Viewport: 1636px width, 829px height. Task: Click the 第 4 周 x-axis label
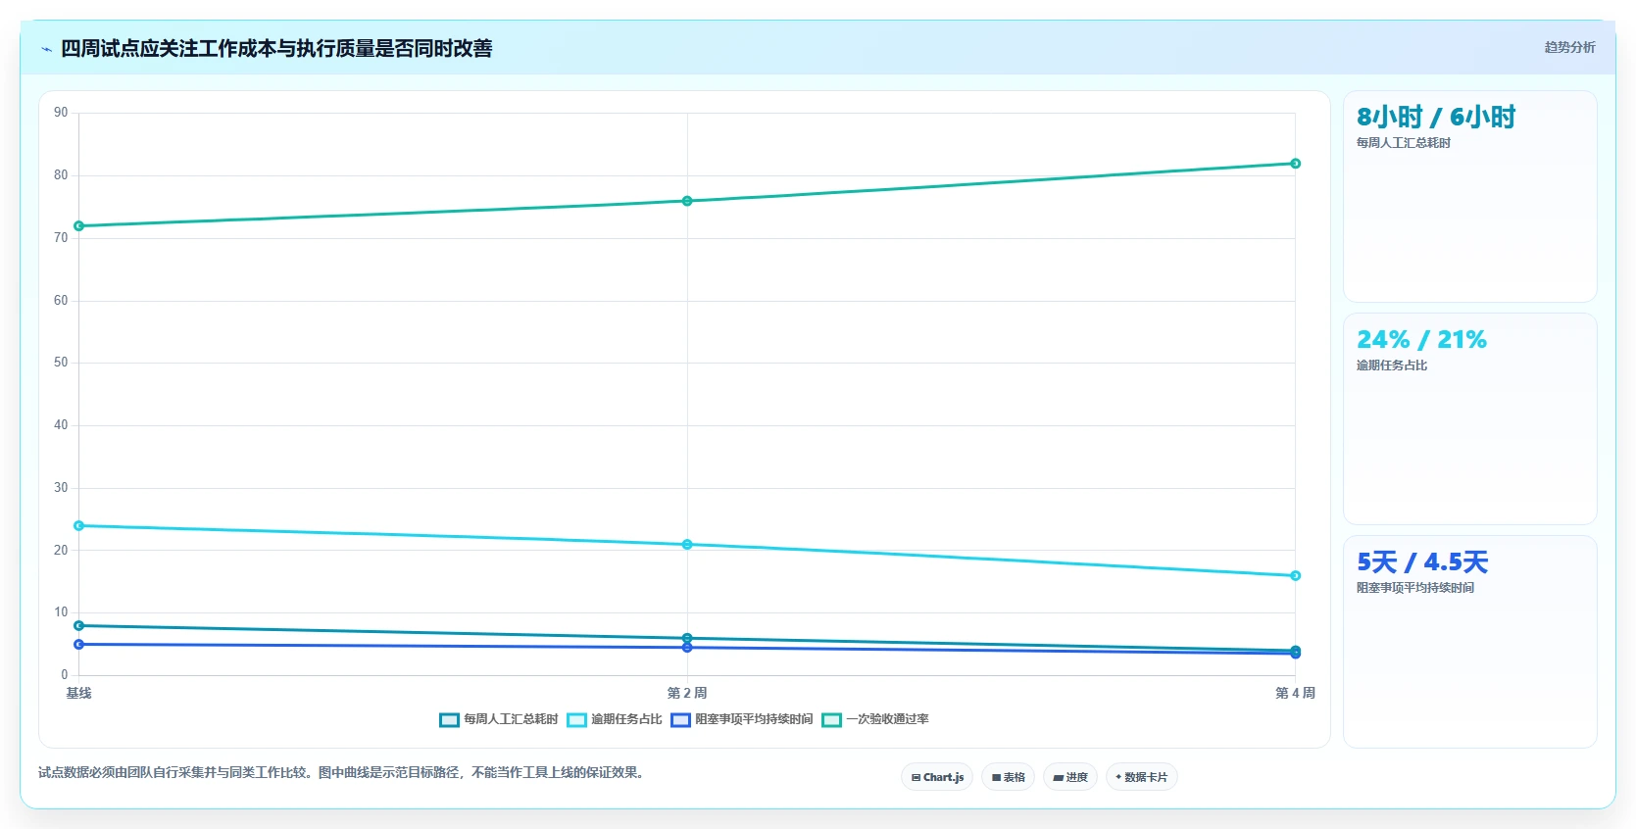(x=1295, y=693)
